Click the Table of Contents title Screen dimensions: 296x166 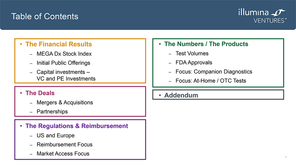[x=45, y=16]
